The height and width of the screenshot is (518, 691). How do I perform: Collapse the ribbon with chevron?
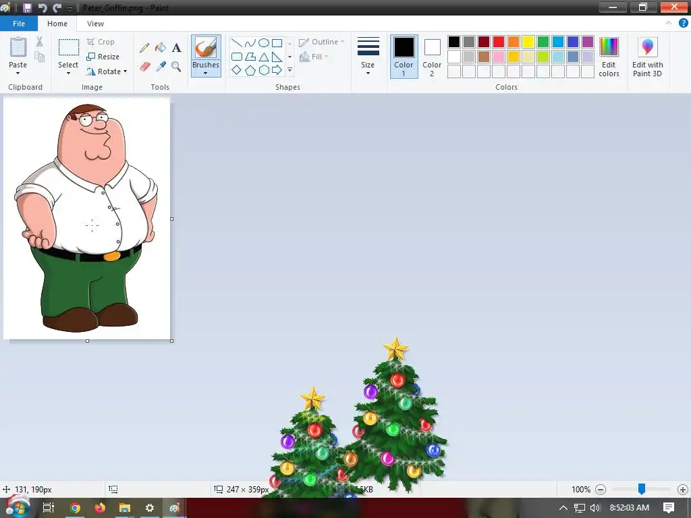(669, 24)
